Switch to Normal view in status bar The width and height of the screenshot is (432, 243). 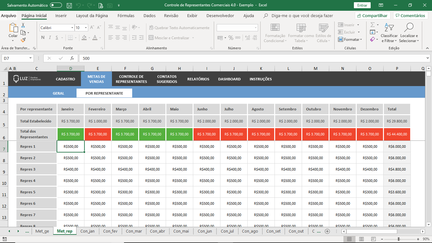[349, 239]
